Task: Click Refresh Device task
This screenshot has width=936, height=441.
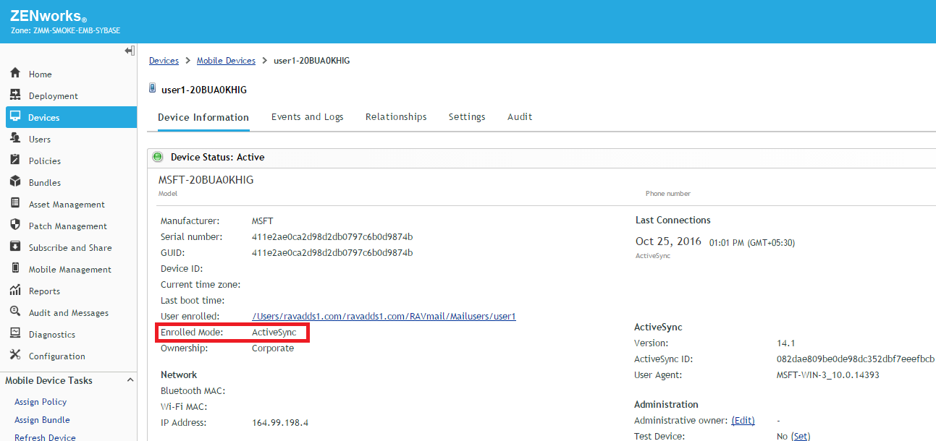Action: pos(45,437)
